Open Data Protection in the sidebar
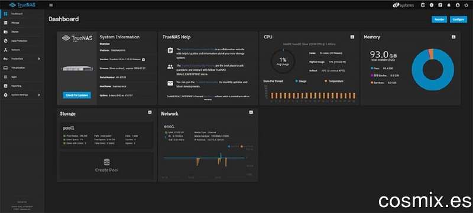 point(22,41)
